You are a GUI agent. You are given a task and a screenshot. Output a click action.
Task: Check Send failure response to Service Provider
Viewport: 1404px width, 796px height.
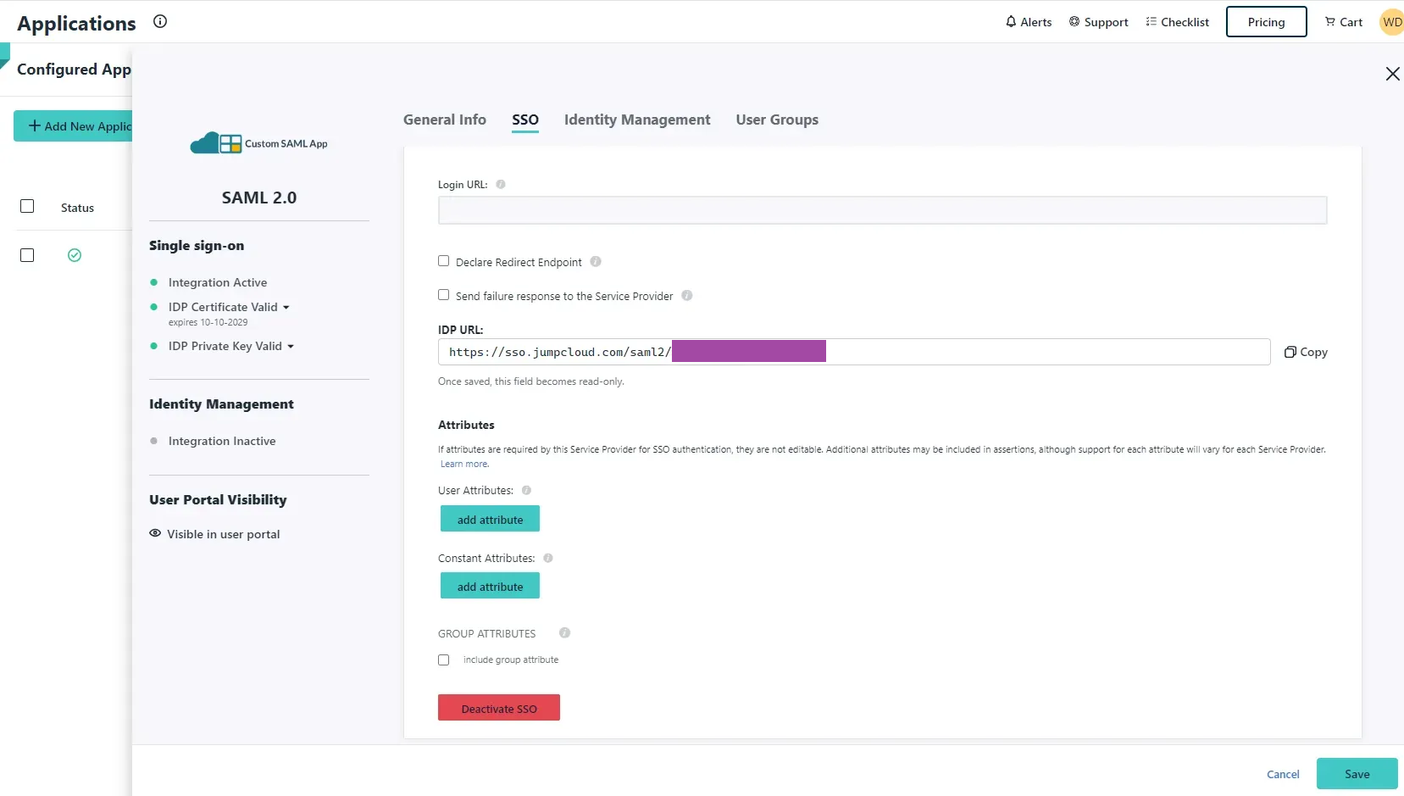(x=443, y=295)
